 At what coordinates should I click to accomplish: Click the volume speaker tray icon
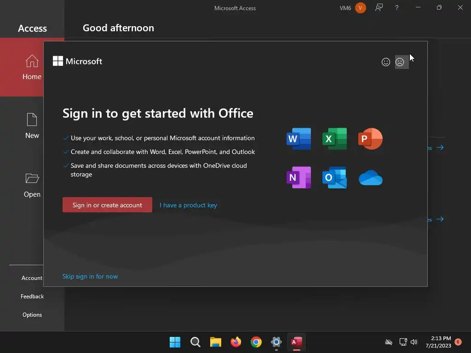tap(414, 342)
